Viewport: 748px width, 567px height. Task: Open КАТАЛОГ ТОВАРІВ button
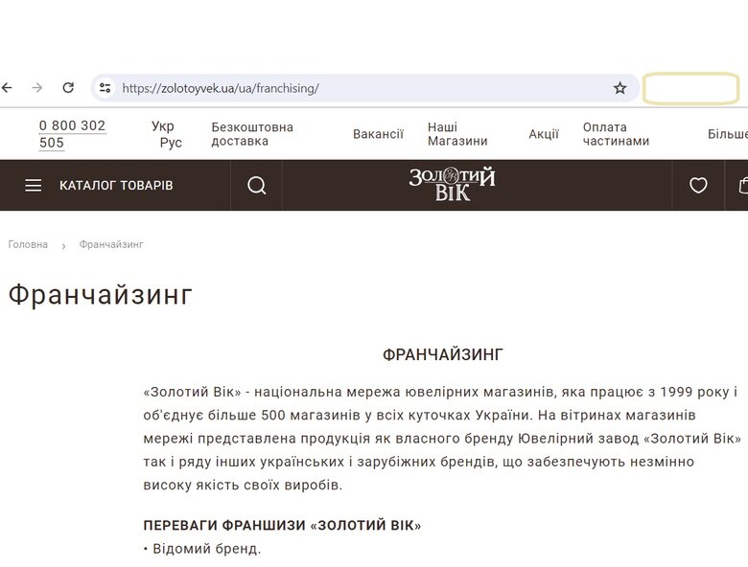[116, 186]
